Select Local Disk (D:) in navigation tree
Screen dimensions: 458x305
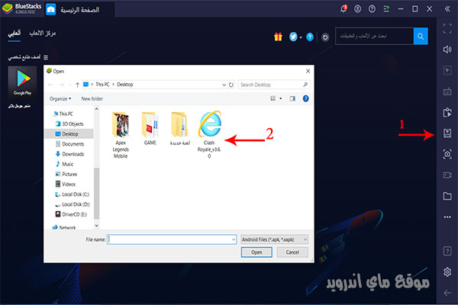pyautogui.click(x=73, y=204)
